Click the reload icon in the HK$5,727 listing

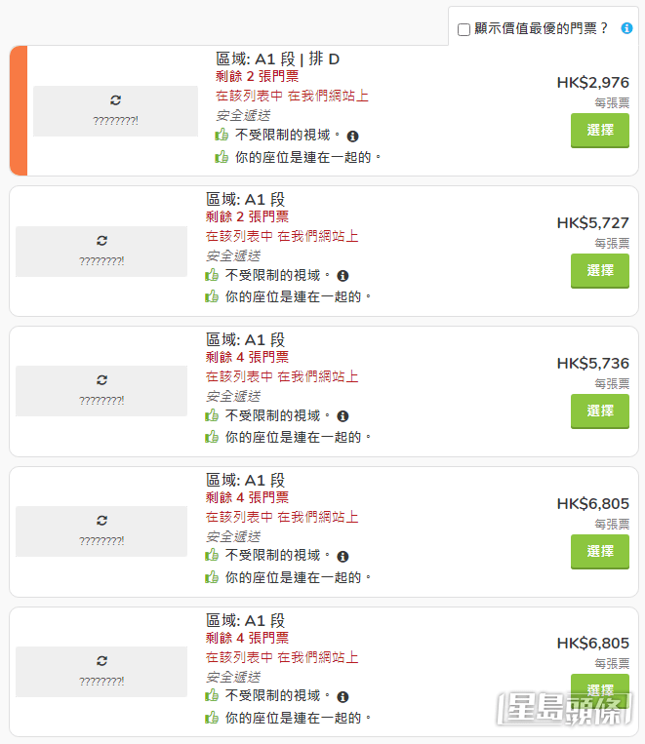[101, 241]
